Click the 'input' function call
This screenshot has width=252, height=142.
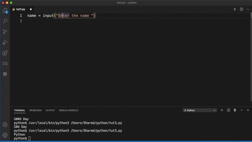(x=48, y=16)
